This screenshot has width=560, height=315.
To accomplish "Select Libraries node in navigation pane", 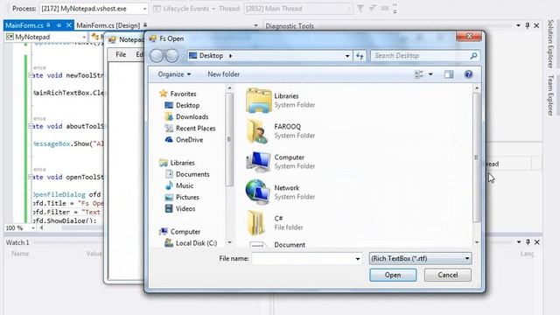I will click(x=182, y=163).
